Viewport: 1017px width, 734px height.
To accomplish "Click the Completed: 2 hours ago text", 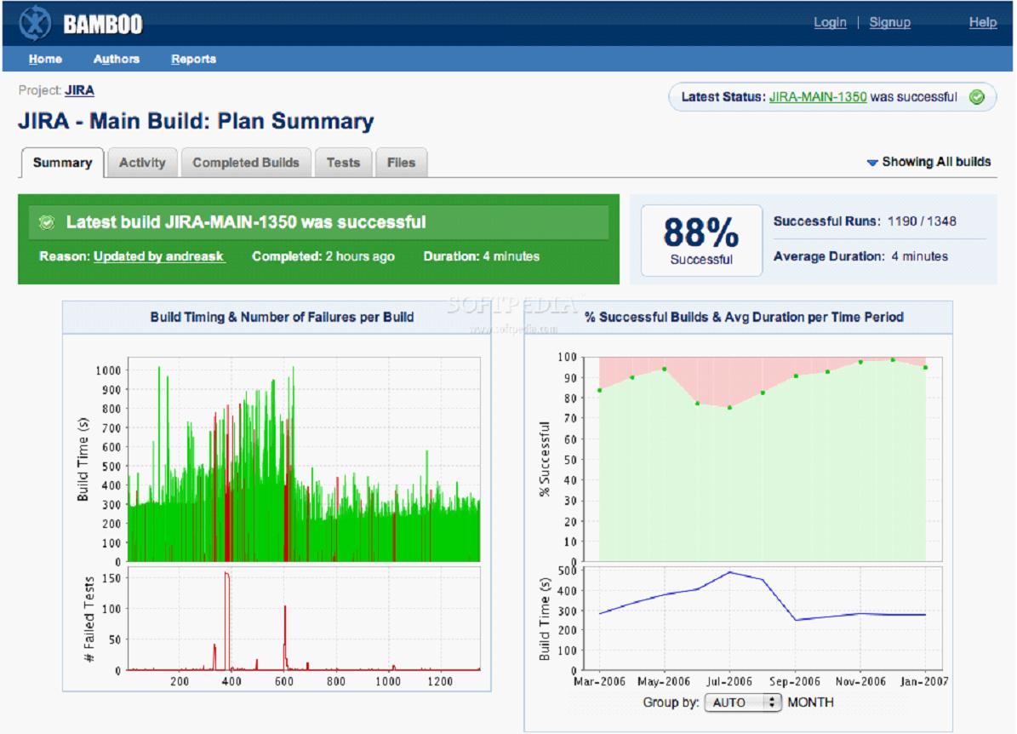I will tap(323, 256).
